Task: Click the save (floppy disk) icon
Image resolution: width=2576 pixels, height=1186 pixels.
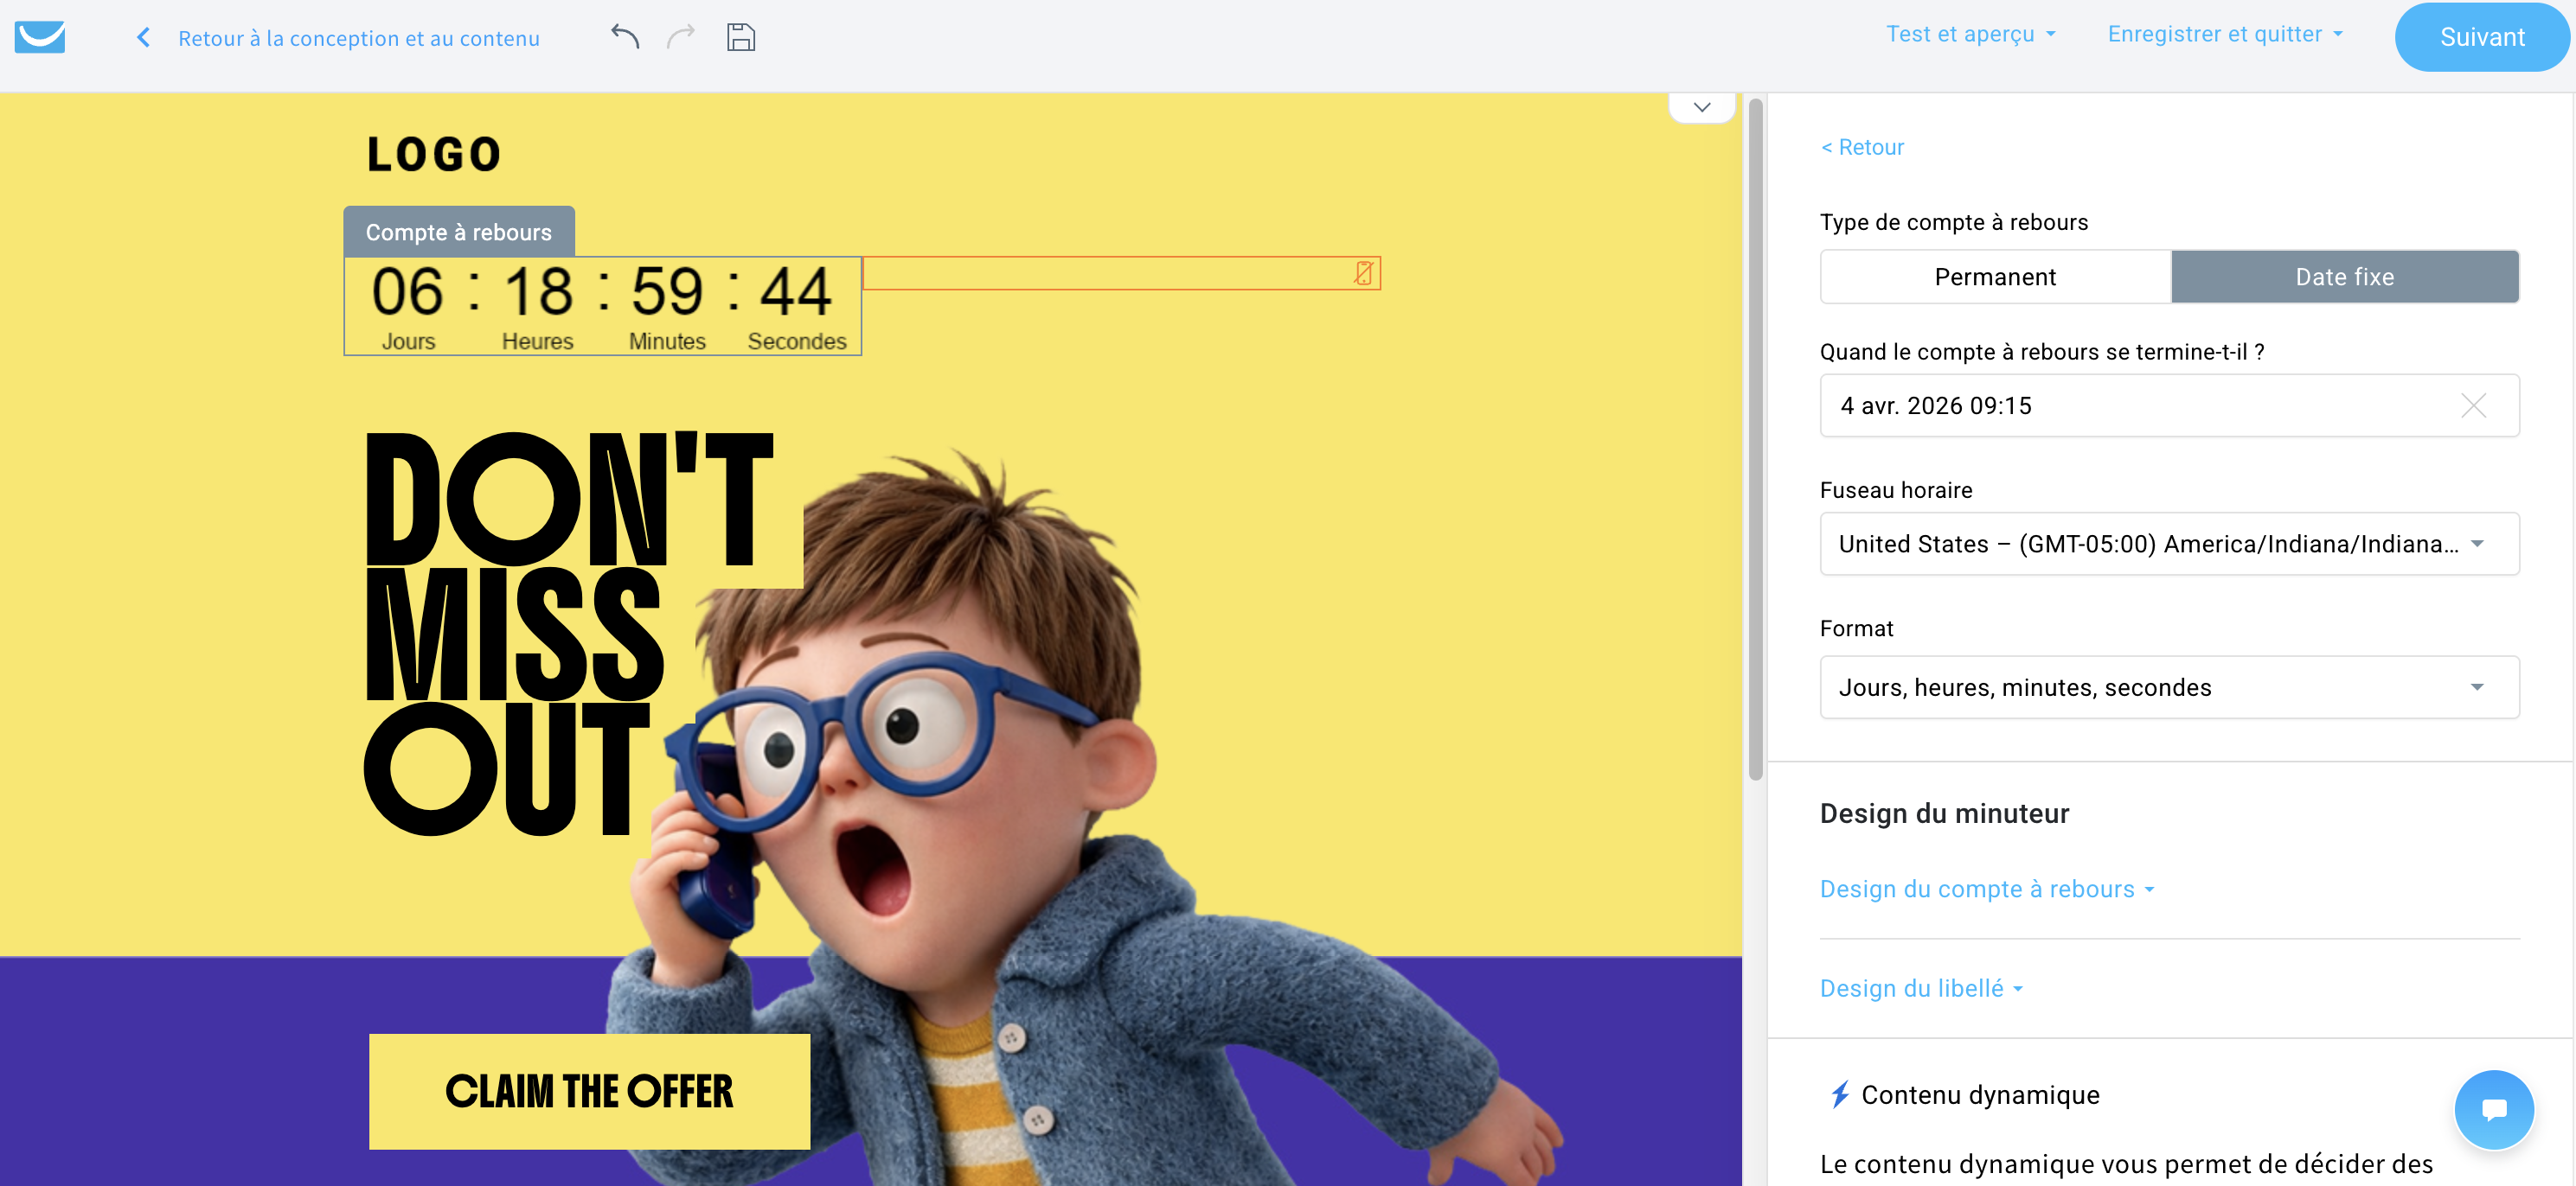Action: click(741, 37)
